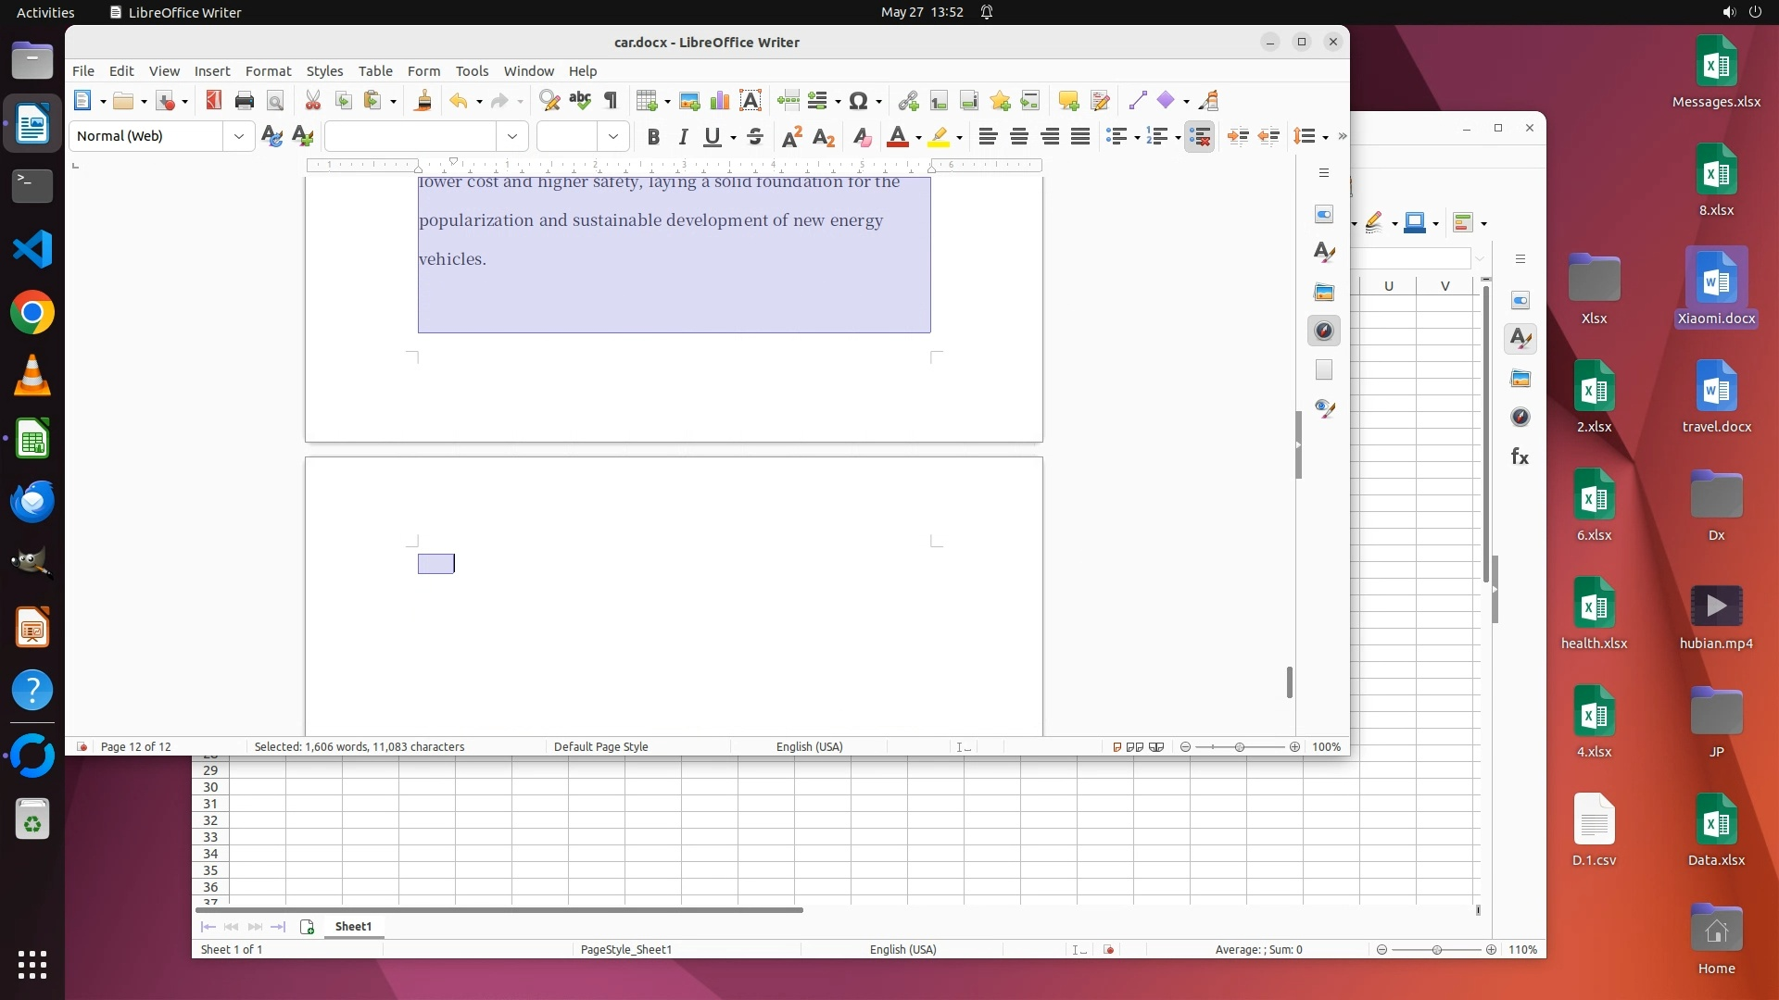Click the font name input field
The width and height of the screenshot is (1779, 1000).
tap(410, 136)
